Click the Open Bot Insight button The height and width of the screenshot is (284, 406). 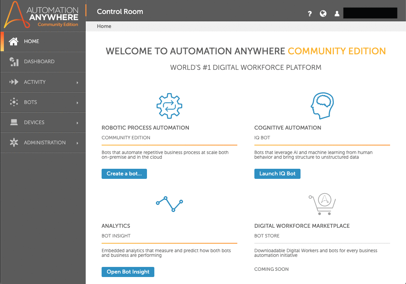click(x=128, y=272)
